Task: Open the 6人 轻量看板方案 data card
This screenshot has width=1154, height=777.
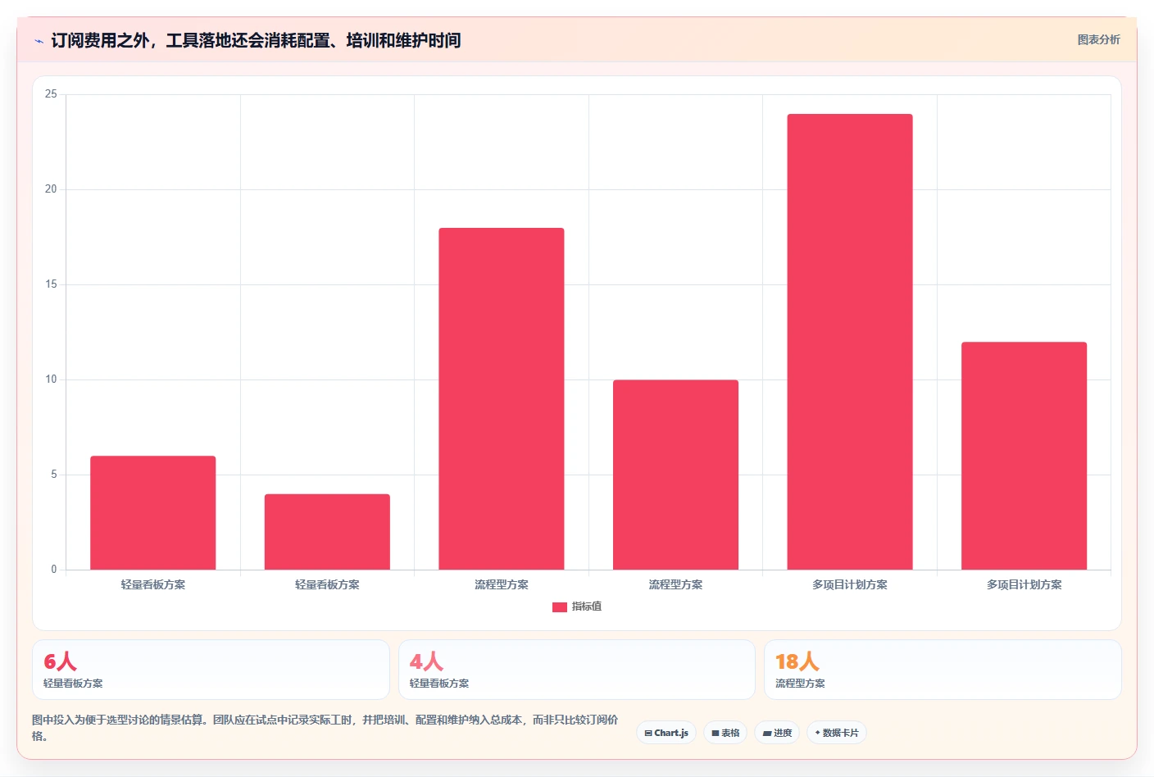Action: click(211, 670)
